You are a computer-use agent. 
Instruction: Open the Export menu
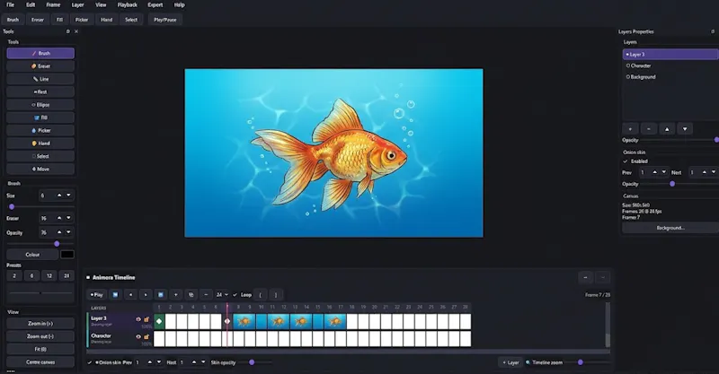tap(155, 5)
